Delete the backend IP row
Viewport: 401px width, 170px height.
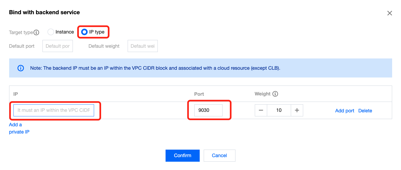[365, 111]
